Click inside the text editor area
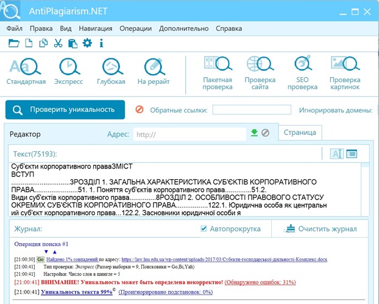The image size is (379, 304). click(x=185, y=190)
